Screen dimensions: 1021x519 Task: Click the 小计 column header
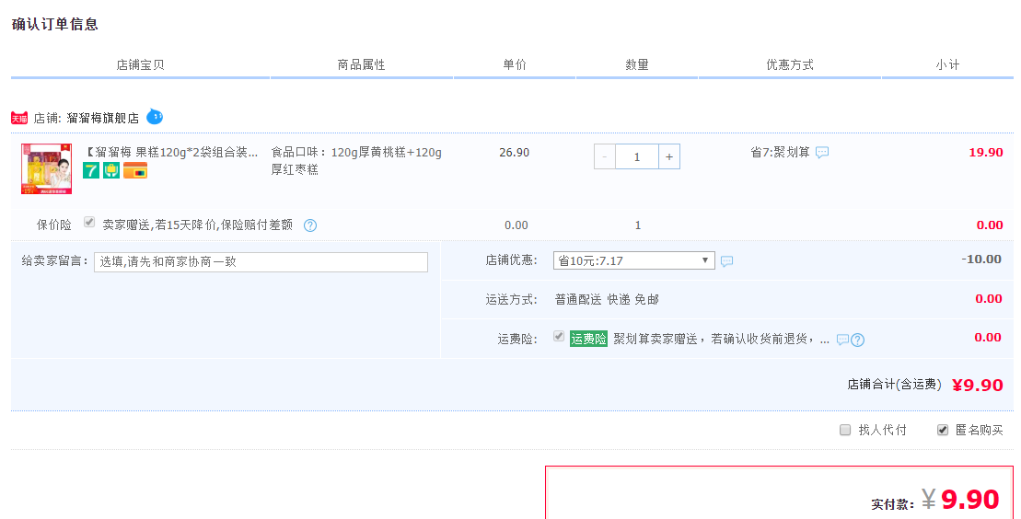pos(947,64)
